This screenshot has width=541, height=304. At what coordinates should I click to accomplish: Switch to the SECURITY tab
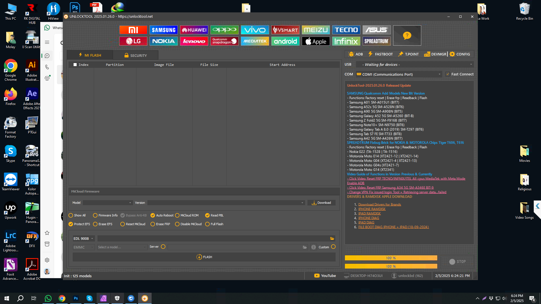tap(136, 55)
